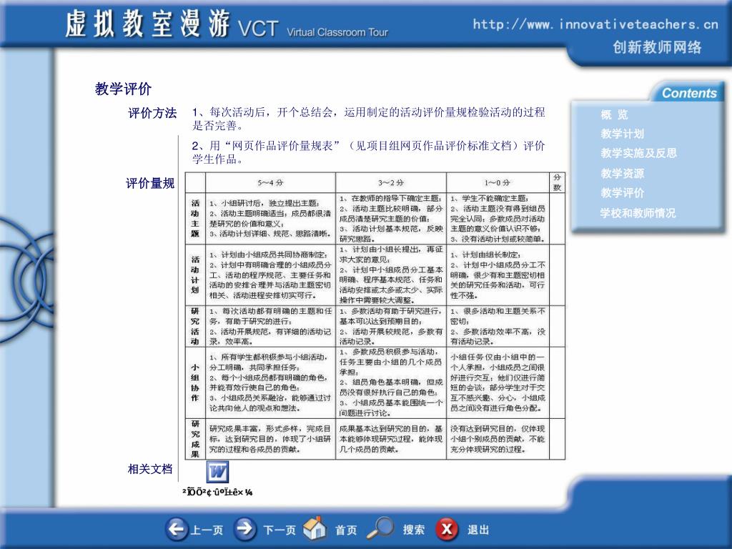Open 教学实施及反思 in the Contents menu
This screenshot has width=732, height=549.
coord(638,153)
